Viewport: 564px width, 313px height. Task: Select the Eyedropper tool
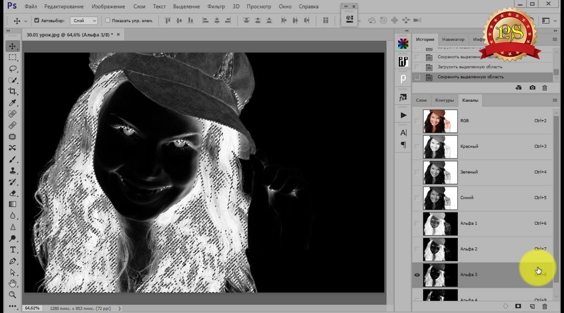click(x=13, y=103)
